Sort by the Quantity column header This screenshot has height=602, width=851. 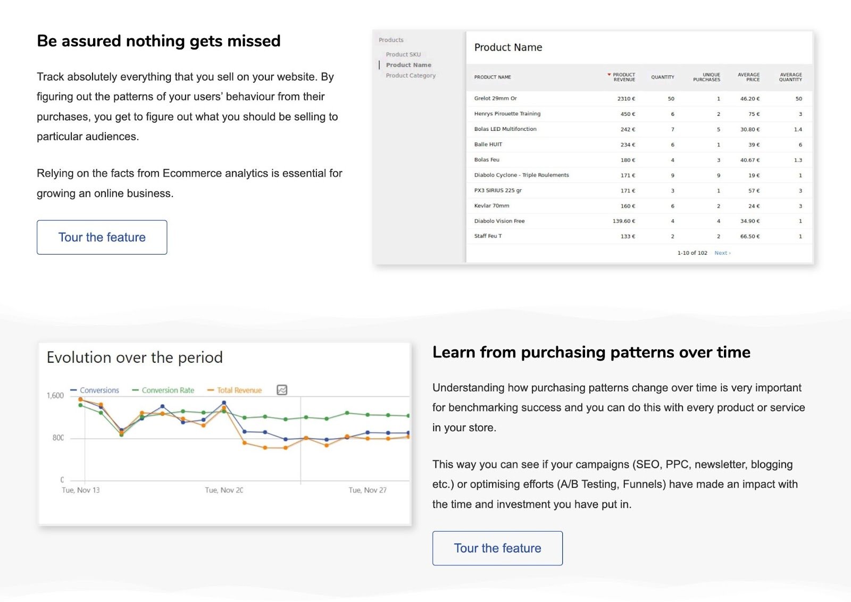pyautogui.click(x=662, y=77)
